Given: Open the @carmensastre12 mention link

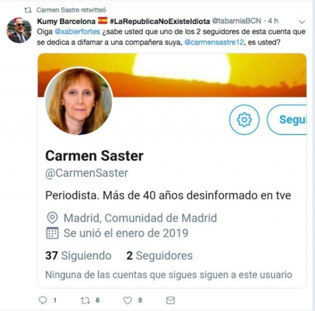Looking at the screenshot, I should tap(214, 42).
